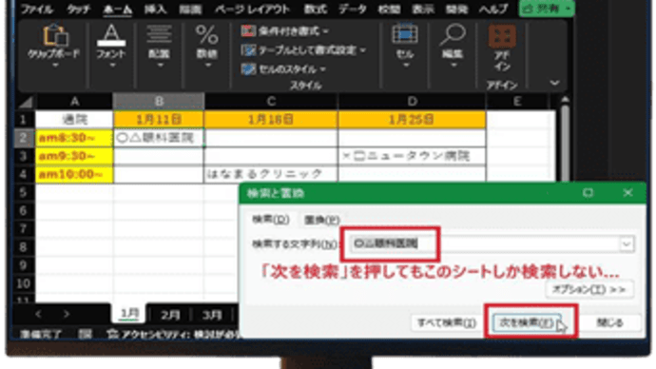Open the 3月 sheet tab
The width and height of the screenshot is (656, 369).
(212, 315)
